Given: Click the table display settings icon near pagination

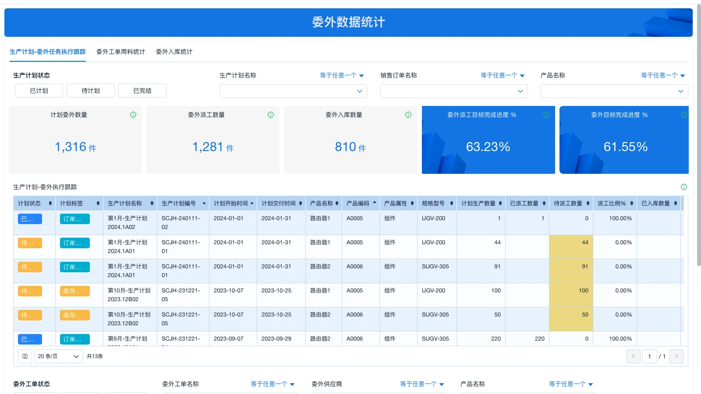Looking at the screenshot, I should (x=25, y=356).
